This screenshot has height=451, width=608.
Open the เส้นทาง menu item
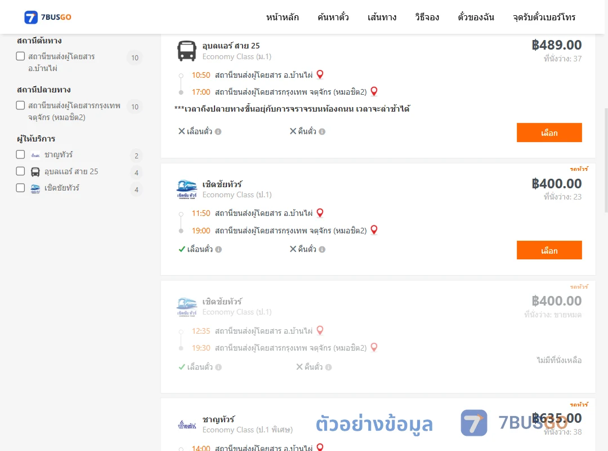[x=382, y=17]
